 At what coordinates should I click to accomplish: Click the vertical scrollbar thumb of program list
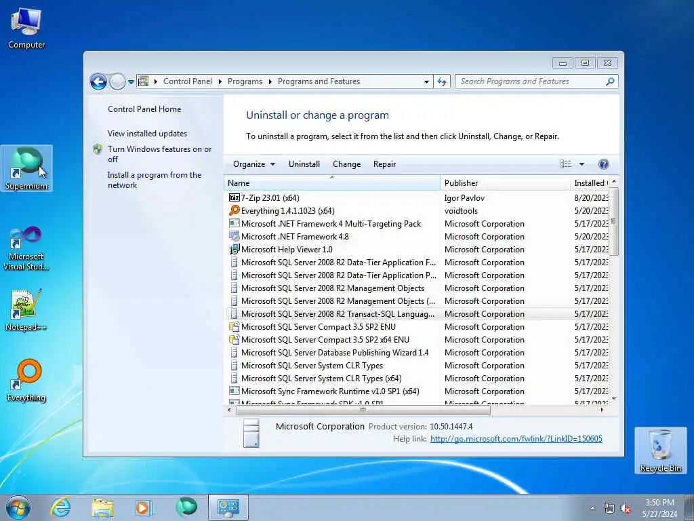613,222
